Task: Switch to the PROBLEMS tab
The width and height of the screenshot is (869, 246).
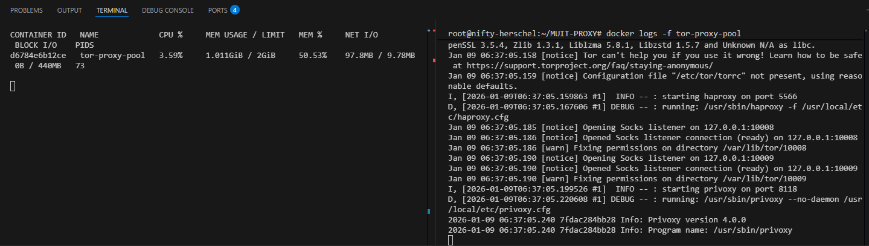Action: [27, 10]
